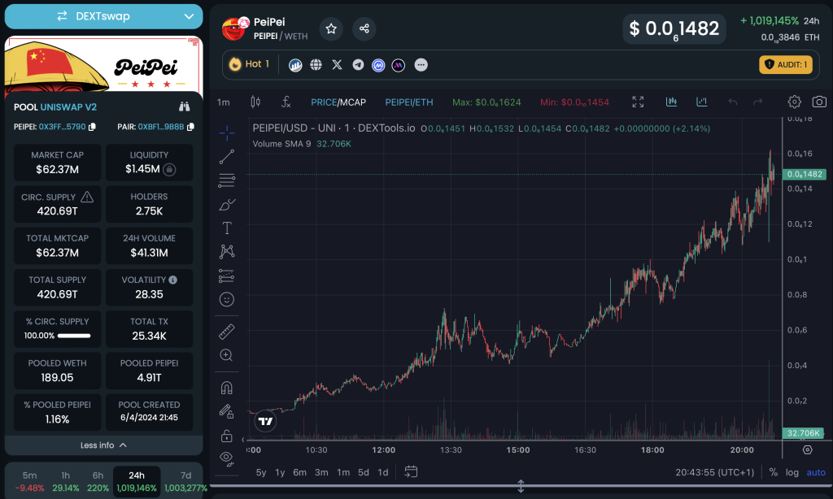Toggle magnet snapping mode

[227, 388]
